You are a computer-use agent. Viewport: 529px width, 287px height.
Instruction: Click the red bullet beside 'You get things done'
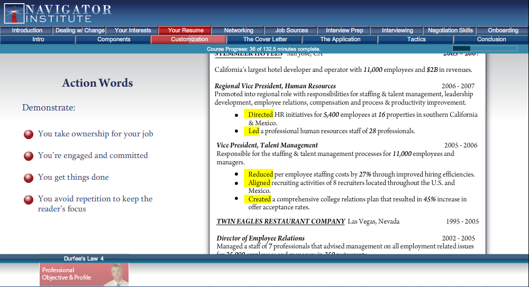[x=29, y=178]
